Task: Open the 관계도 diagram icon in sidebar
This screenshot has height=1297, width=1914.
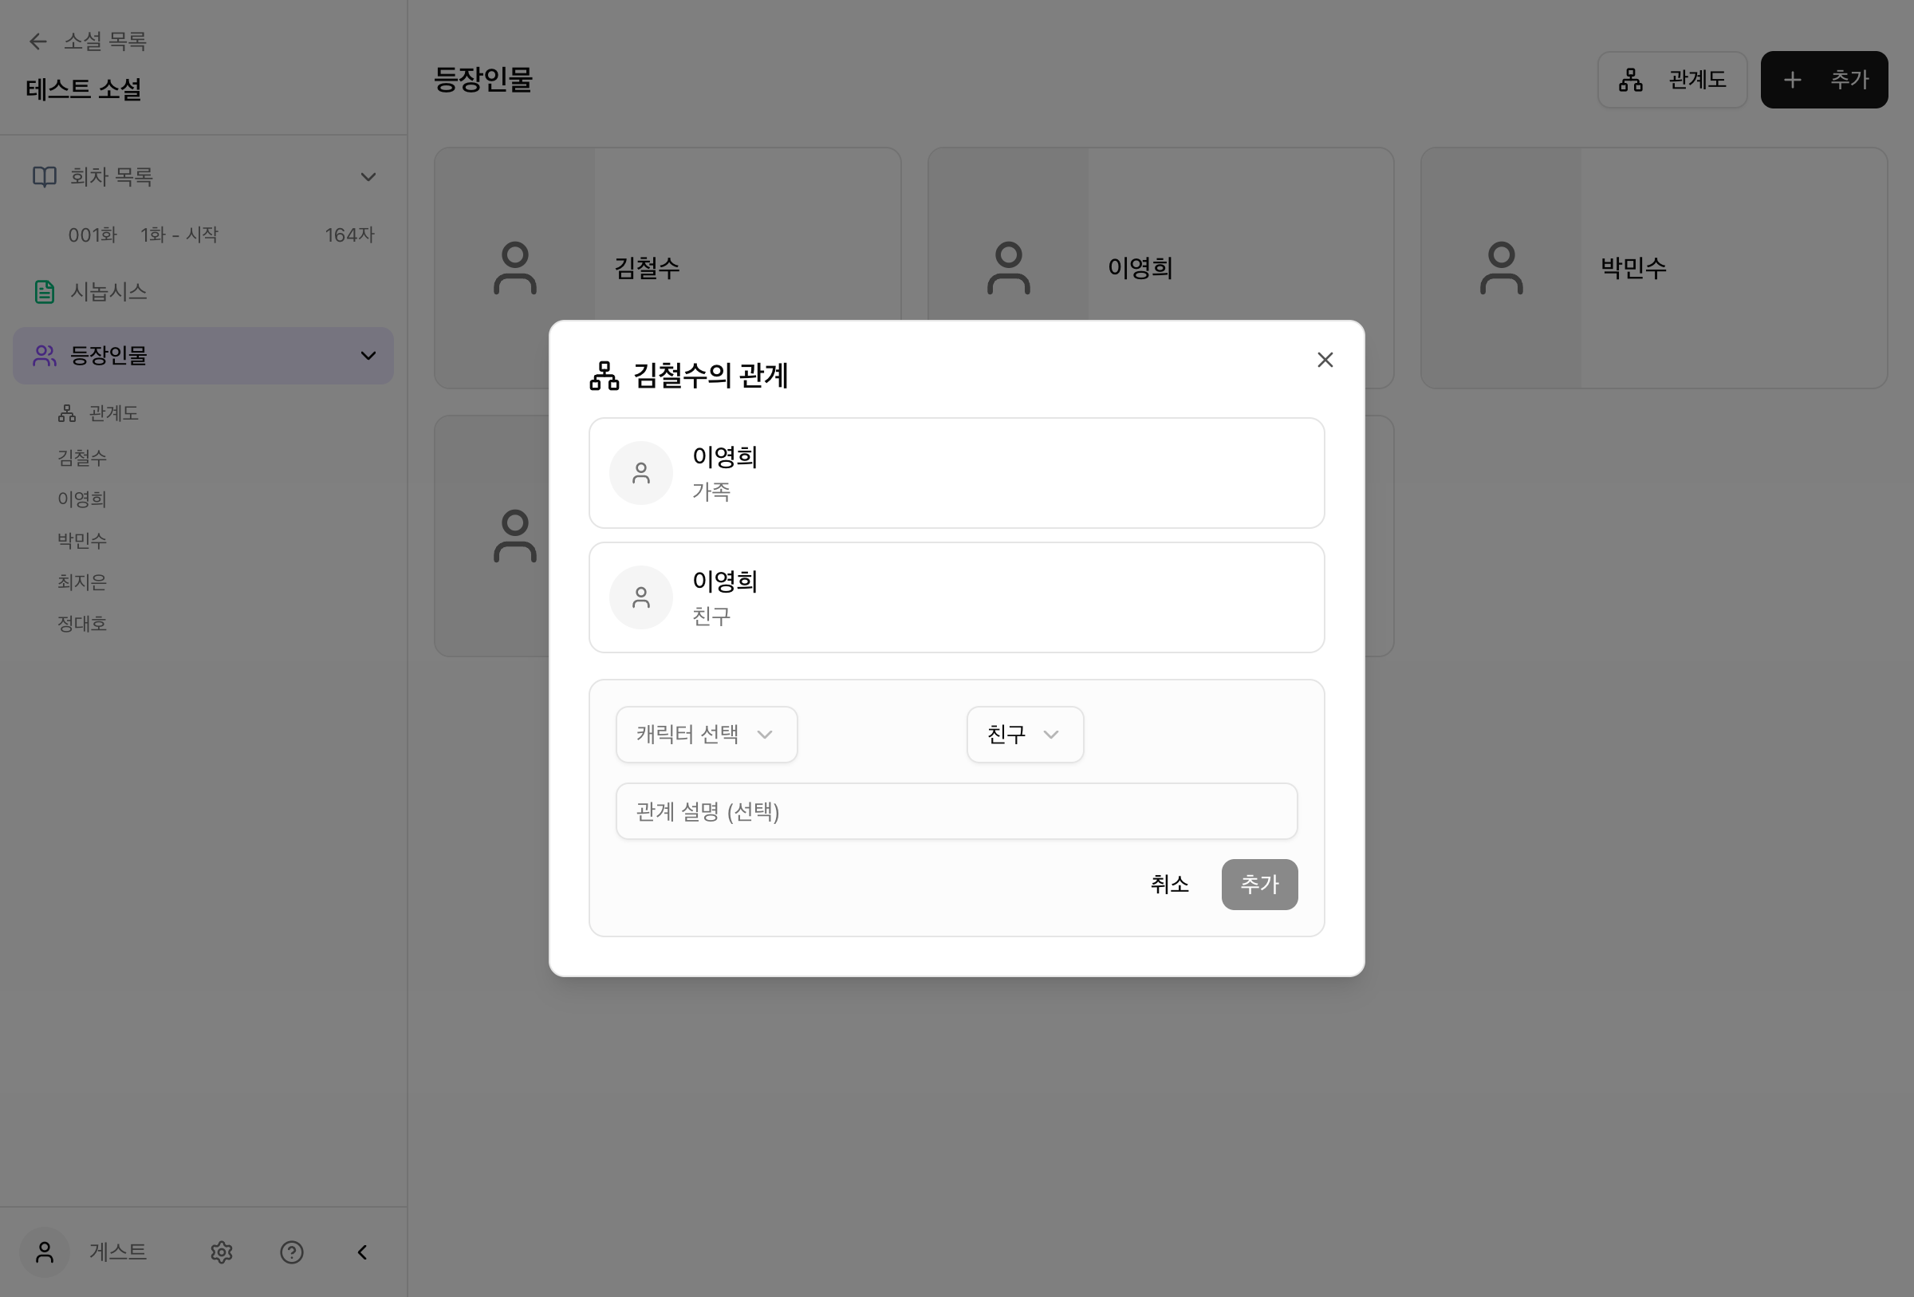Action: pyautogui.click(x=67, y=412)
